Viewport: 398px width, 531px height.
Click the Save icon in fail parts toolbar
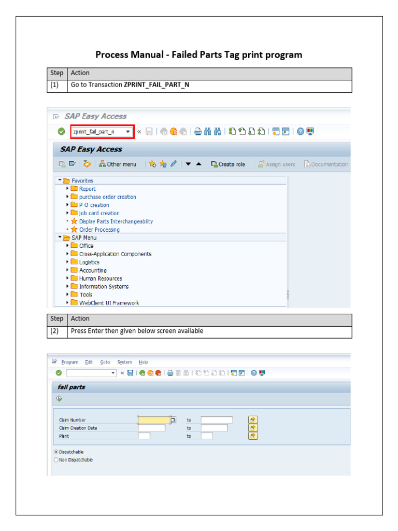pyautogui.click(x=130, y=373)
